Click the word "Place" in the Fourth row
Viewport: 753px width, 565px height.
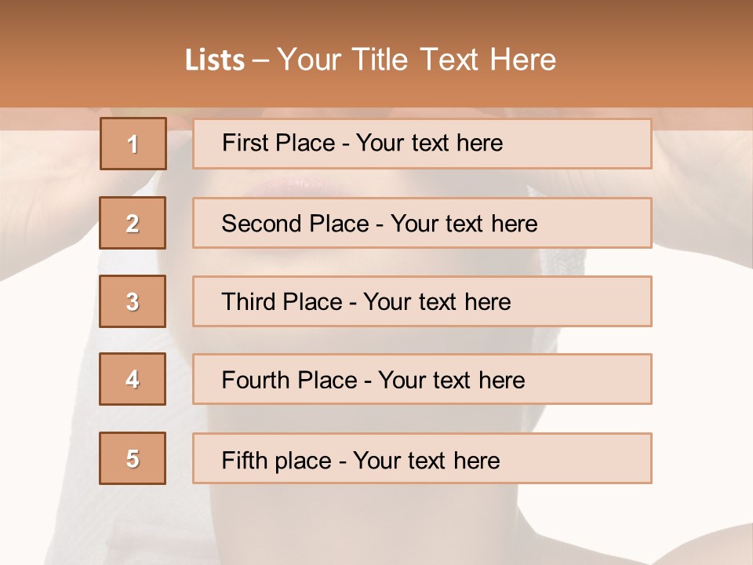pos(322,381)
